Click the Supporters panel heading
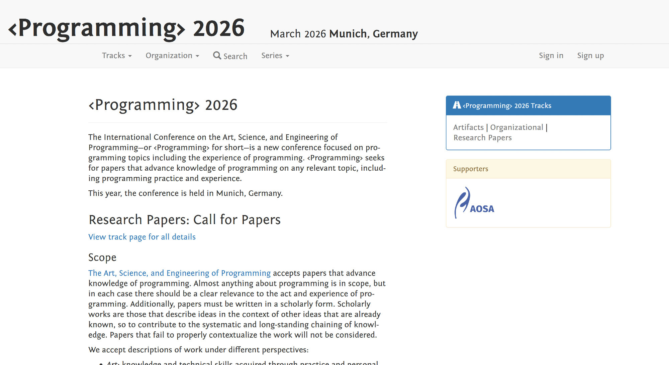The width and height of the screenshot is (669, 365). (x=471, y=169)
